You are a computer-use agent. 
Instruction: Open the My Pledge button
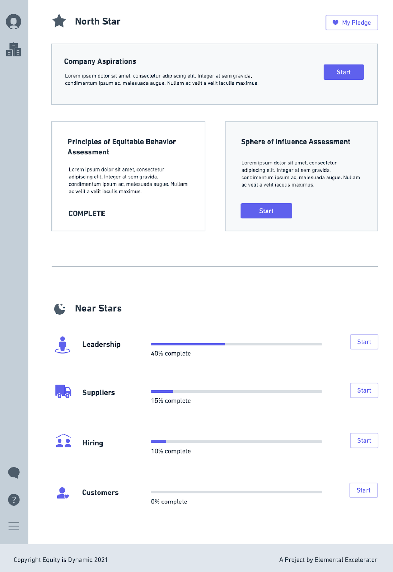[x=352, y=23]
